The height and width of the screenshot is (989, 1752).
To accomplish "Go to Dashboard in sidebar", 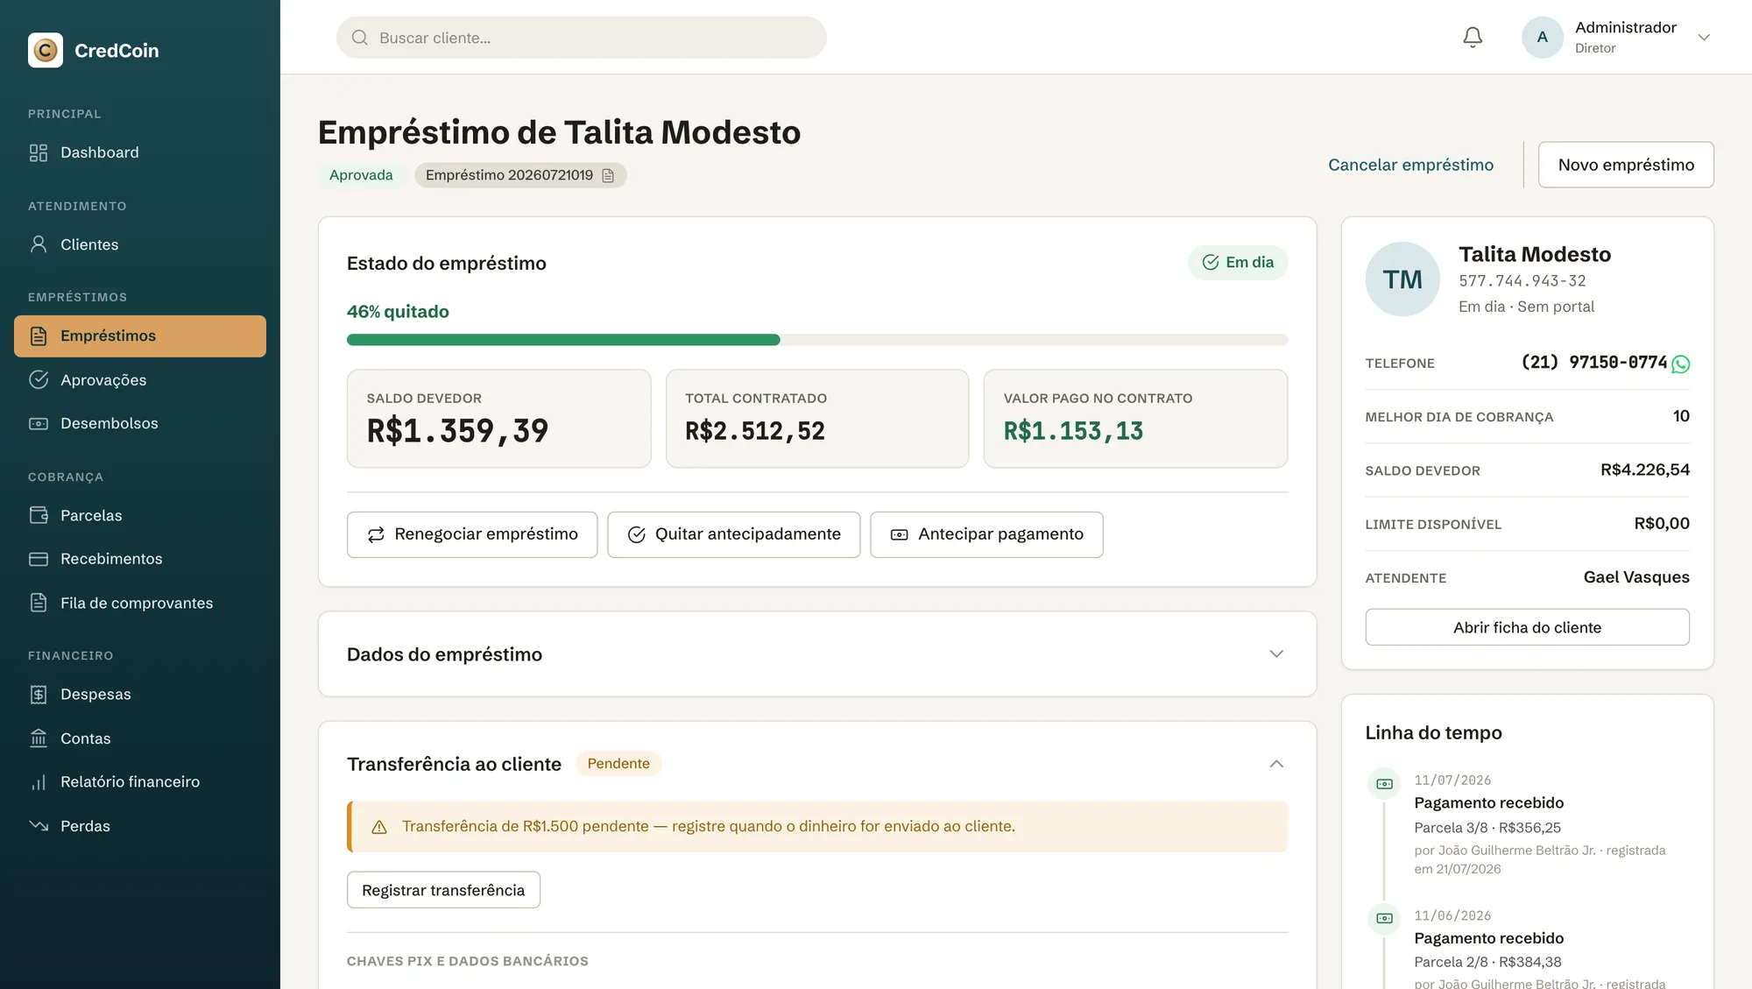I will point(140,152).
